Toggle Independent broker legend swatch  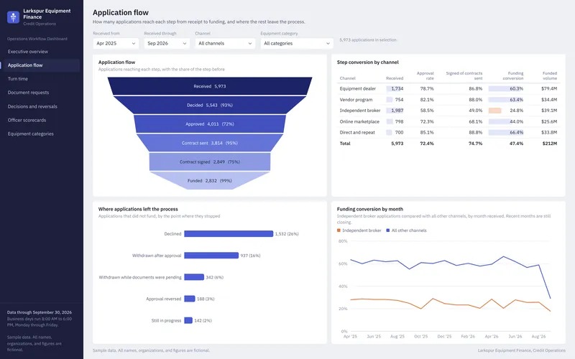[339, 230]
